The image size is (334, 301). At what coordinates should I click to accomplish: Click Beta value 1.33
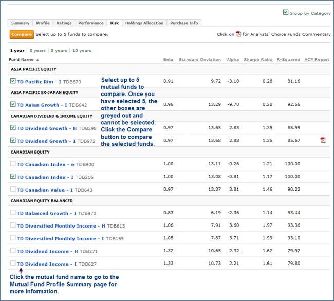[x=168, y=264]
